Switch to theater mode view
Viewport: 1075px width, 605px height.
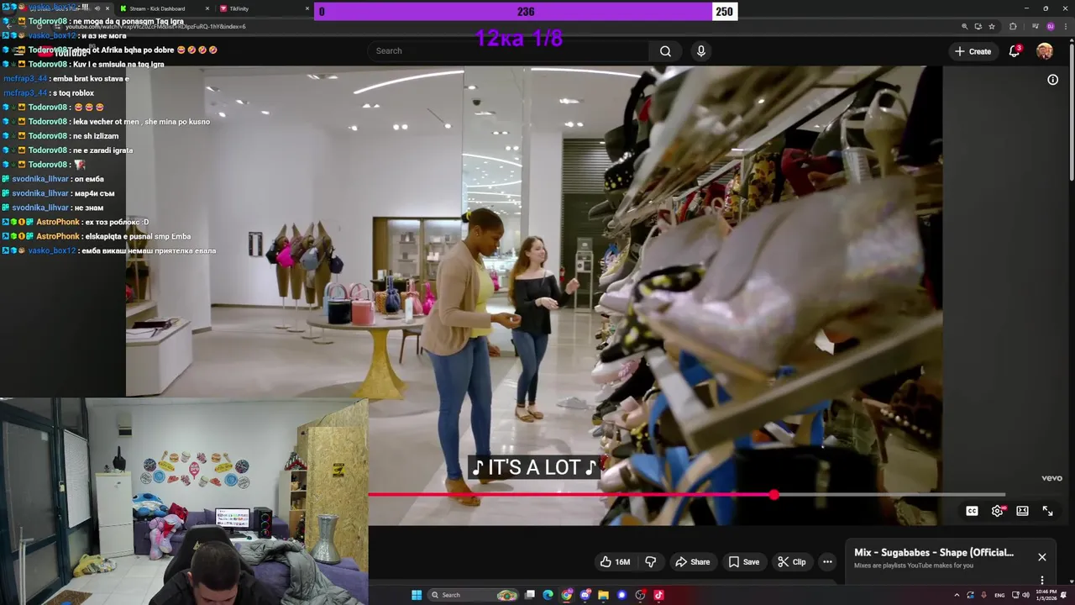click(x=1022, y=511)
